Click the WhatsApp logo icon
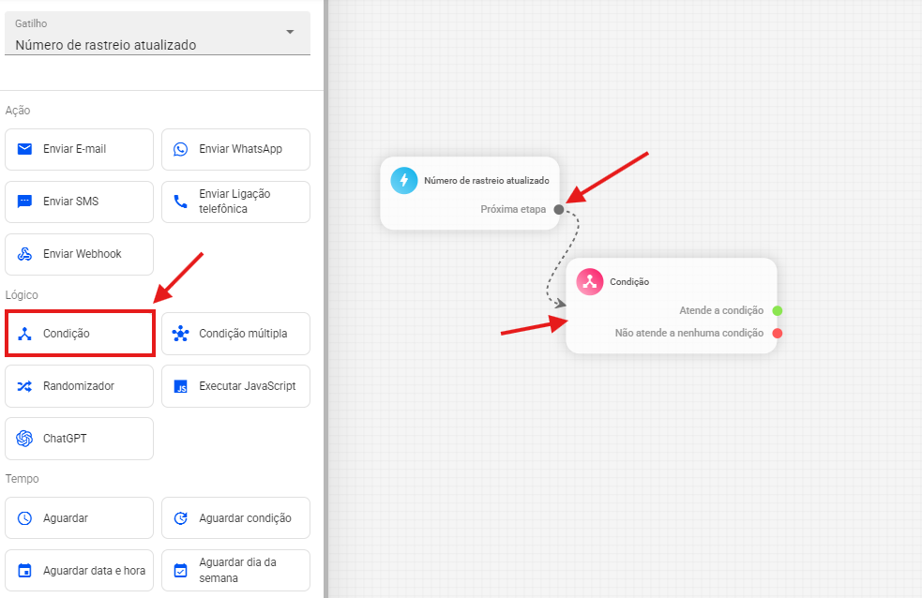The height and width of the screenshot is (598, 922). 181,149
